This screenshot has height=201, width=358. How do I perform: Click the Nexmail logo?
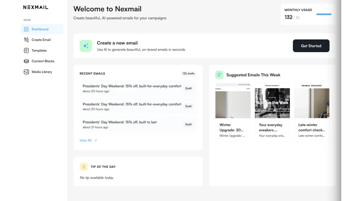click(36, 7)
